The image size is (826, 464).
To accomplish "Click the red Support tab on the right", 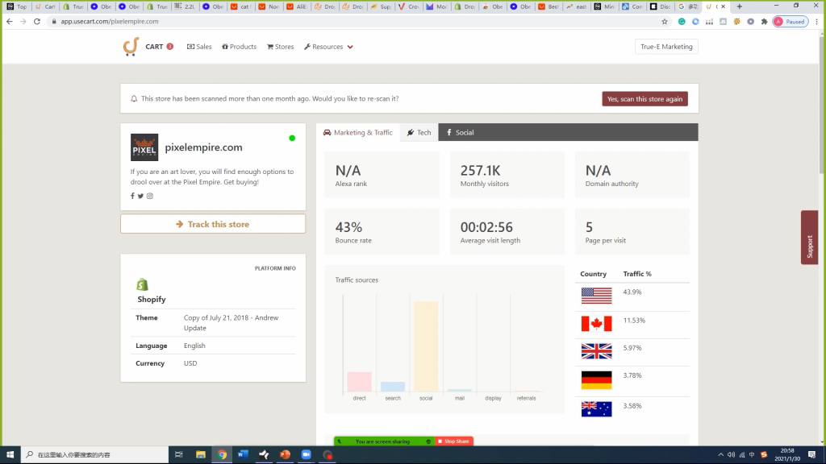I will point(808,238).
